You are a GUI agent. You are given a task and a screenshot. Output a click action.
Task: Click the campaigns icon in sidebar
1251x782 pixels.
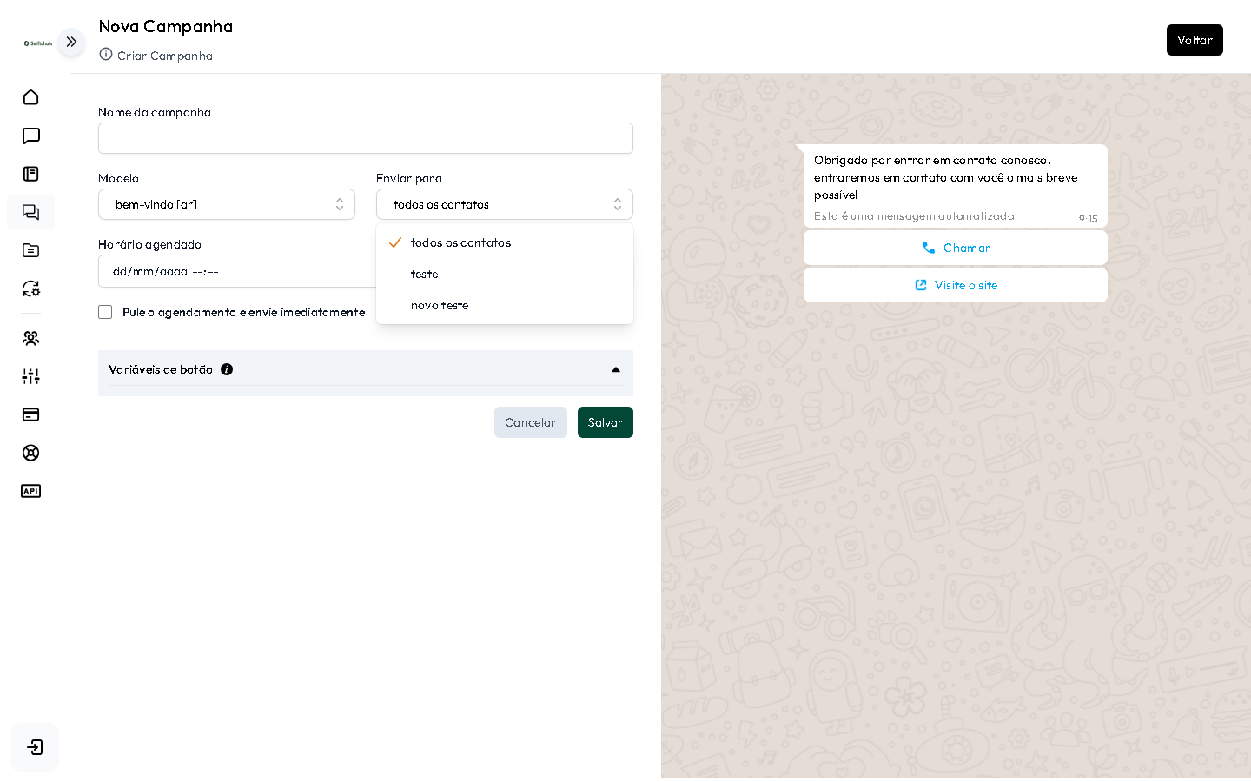click(30, 212)
